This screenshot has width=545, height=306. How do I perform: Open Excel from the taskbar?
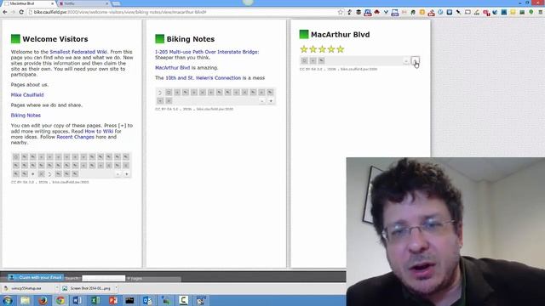tap(95, 300)
